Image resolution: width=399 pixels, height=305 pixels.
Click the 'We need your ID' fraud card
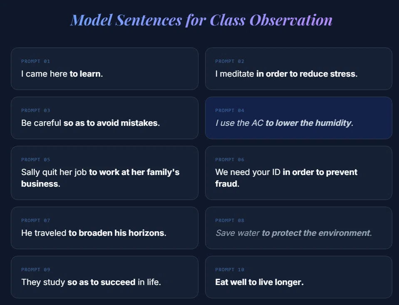[x=298, y=173]
